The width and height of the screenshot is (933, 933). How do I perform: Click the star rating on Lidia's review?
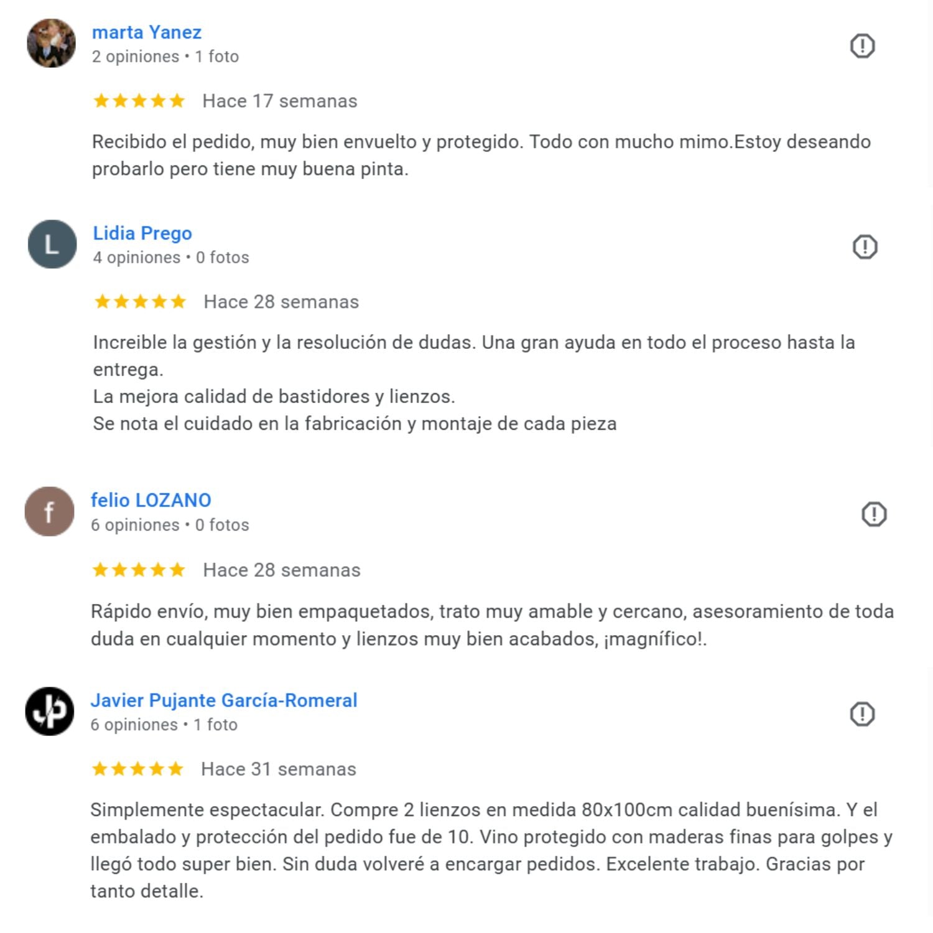[x=140, y=302]
